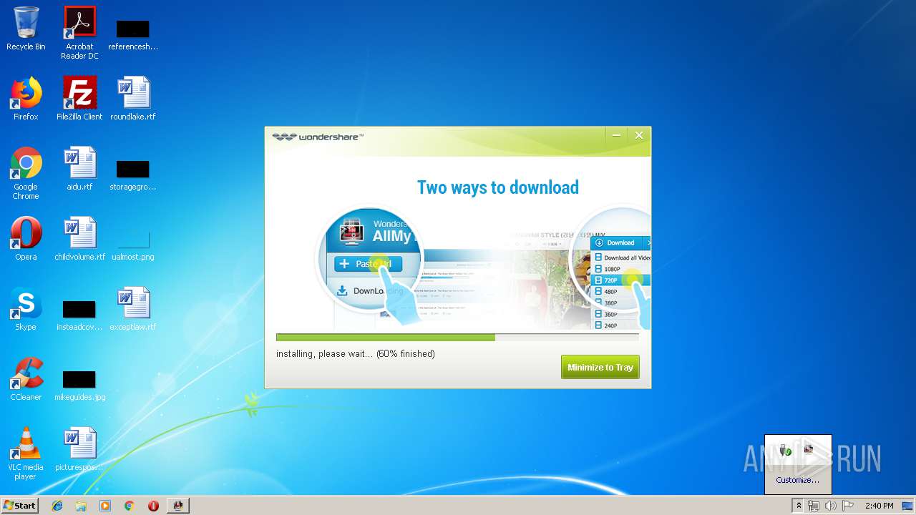Click the installation progress bar
The width and height of the screenshot is (916, 515).
457,337
